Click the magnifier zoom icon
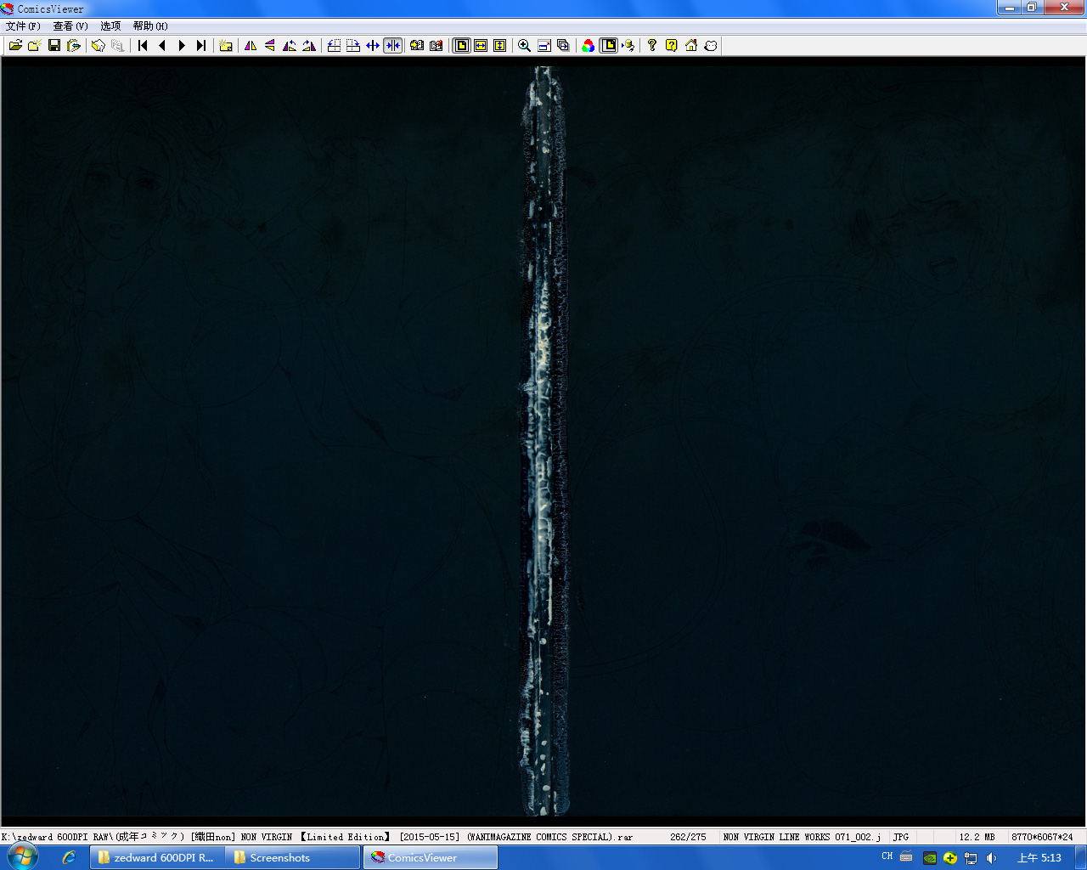 point(525,46)
